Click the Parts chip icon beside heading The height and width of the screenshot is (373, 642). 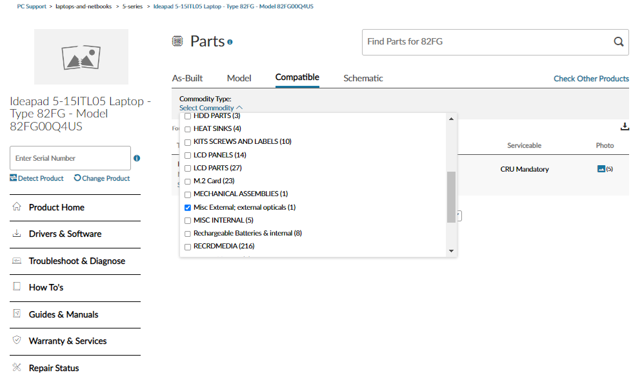point(177,41)
